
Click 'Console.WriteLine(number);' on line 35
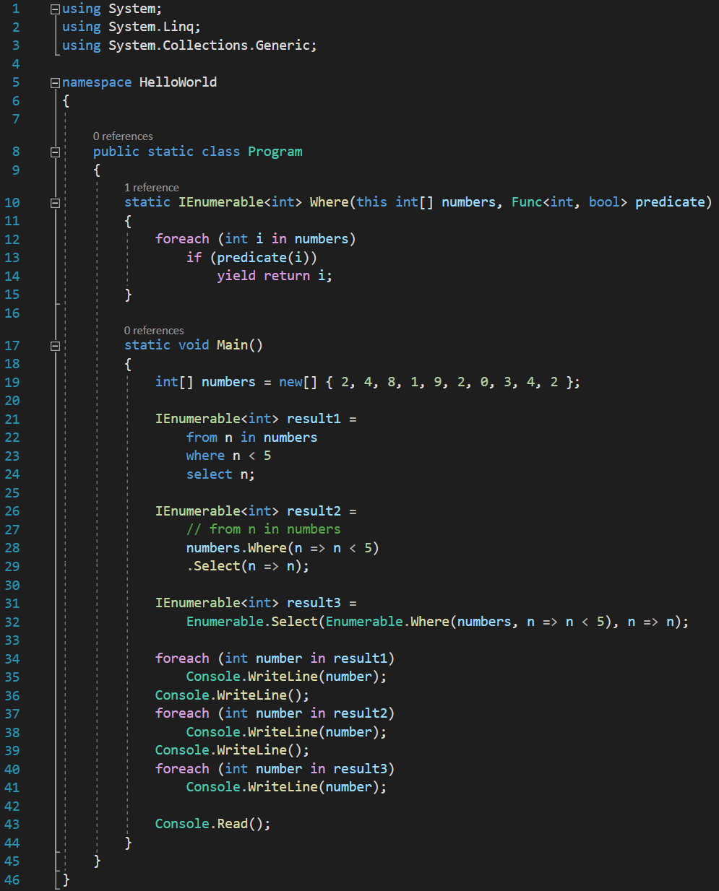(286, 677)
